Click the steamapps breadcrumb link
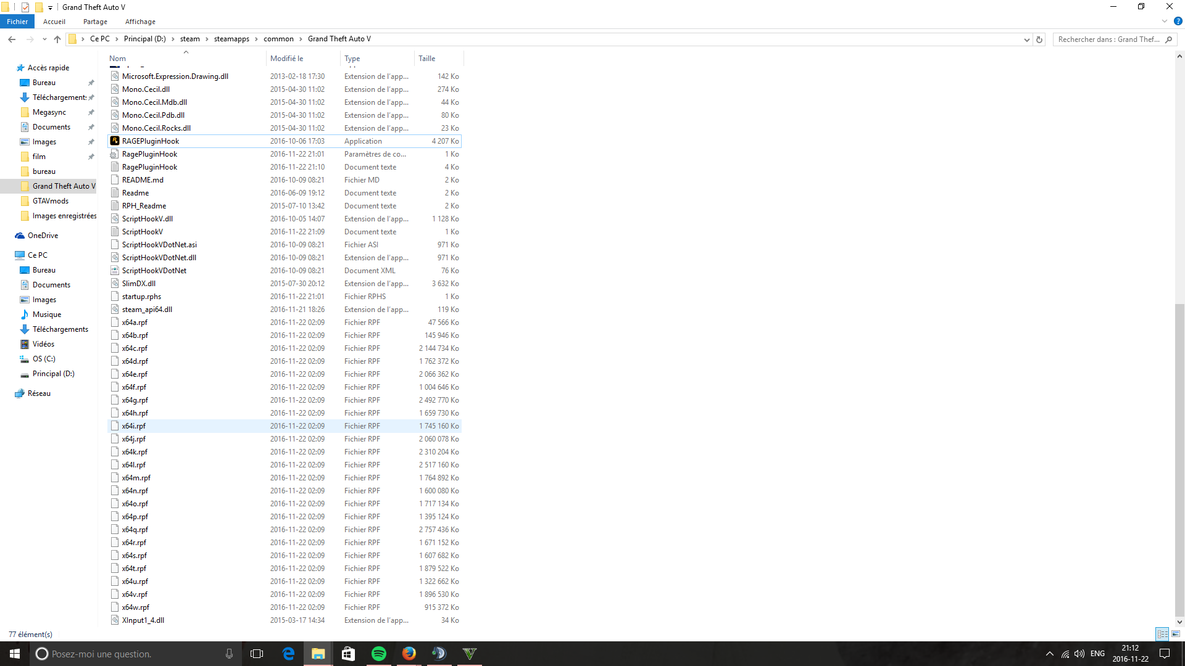1185x666 pixels. 231,39
